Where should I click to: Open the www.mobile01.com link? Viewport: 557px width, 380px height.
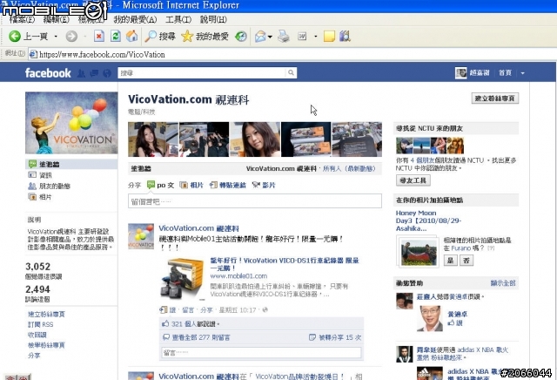point(238,275)
